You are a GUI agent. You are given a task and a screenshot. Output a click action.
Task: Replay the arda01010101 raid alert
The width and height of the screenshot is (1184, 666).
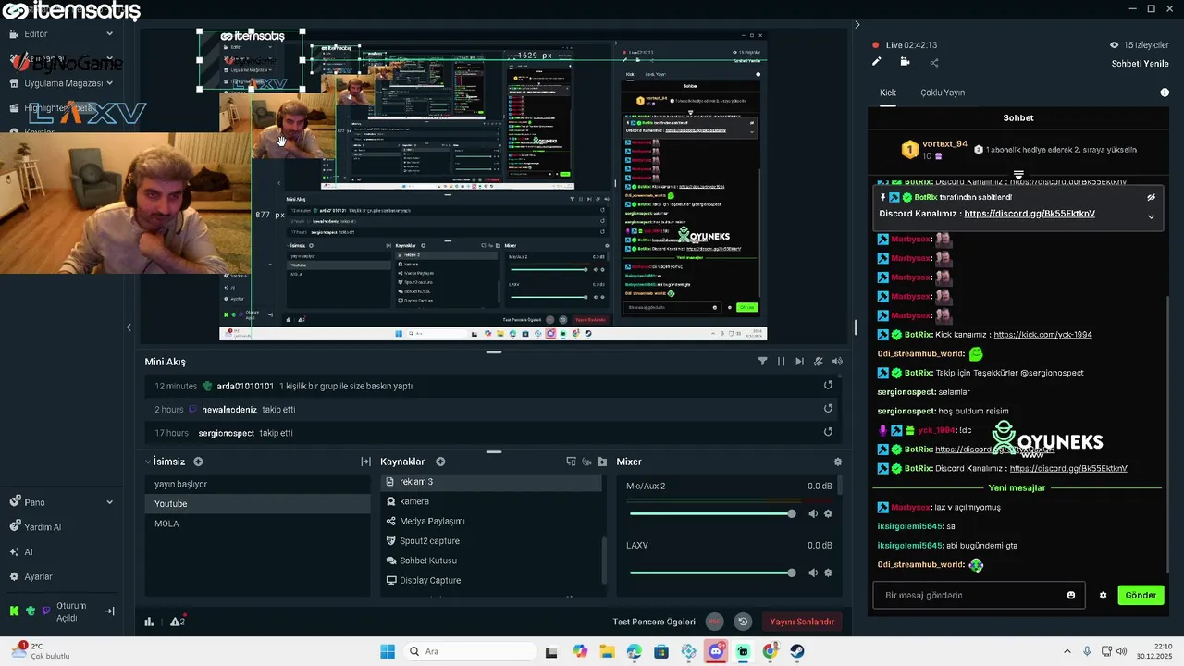[x=828, y=386]
